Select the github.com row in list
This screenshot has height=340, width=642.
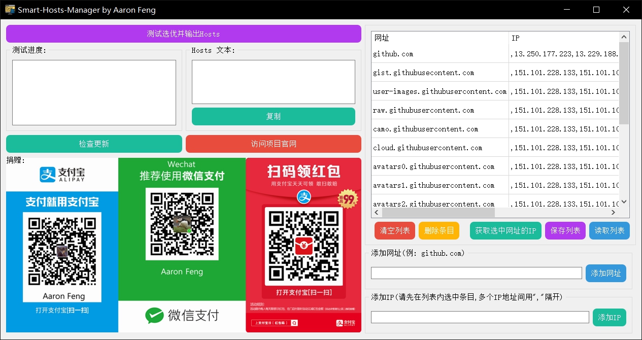[x=440, y=54]
